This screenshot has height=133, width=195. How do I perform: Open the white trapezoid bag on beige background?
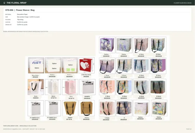[36, 87]
